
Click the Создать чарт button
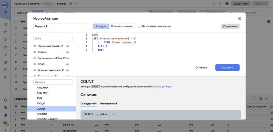coord(241,4)
